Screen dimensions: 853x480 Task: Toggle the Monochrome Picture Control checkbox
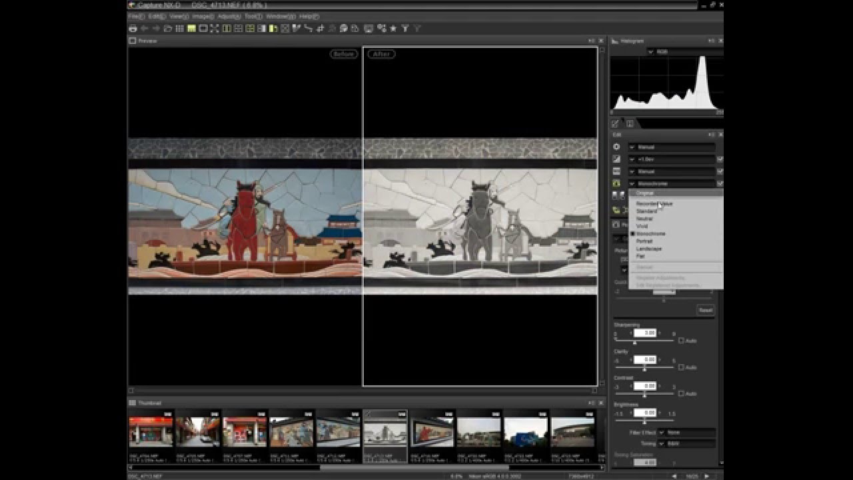pyautogui.click(x=720, y=183)
